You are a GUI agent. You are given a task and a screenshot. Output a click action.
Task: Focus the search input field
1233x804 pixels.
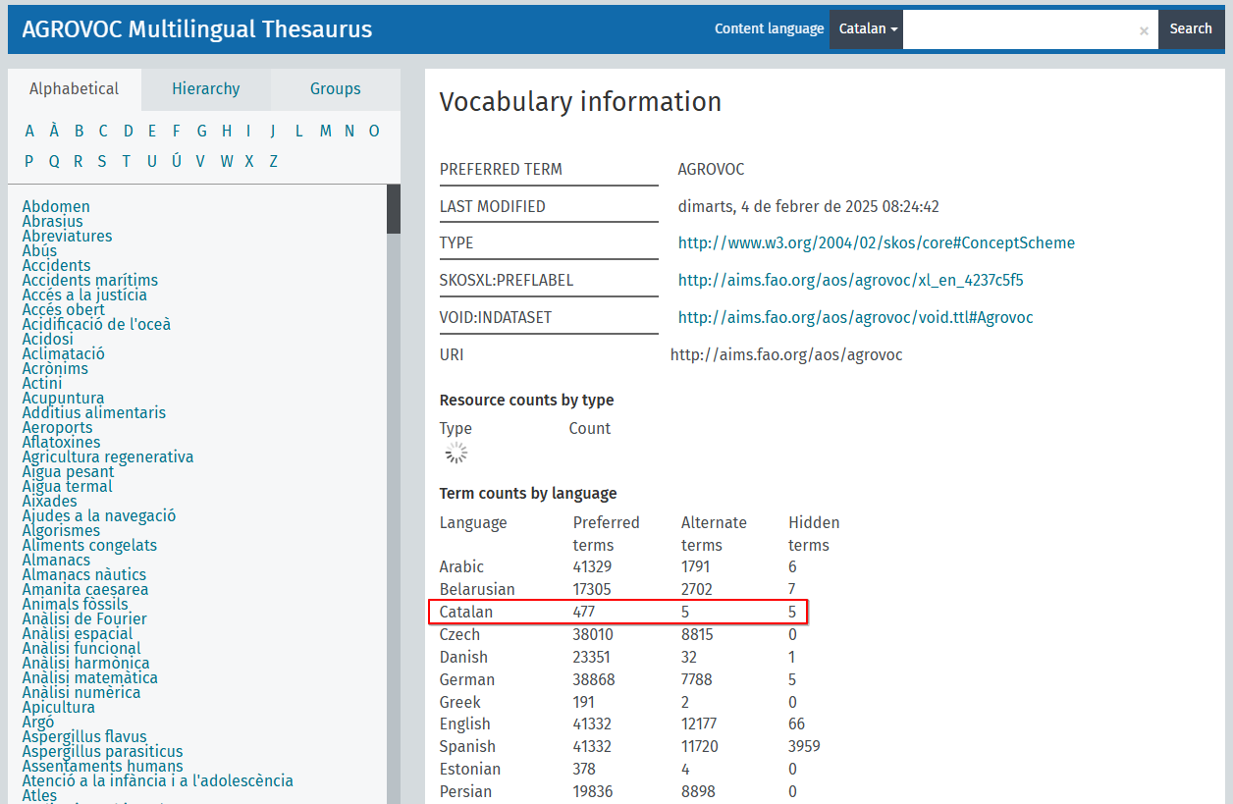[1019, 29]
